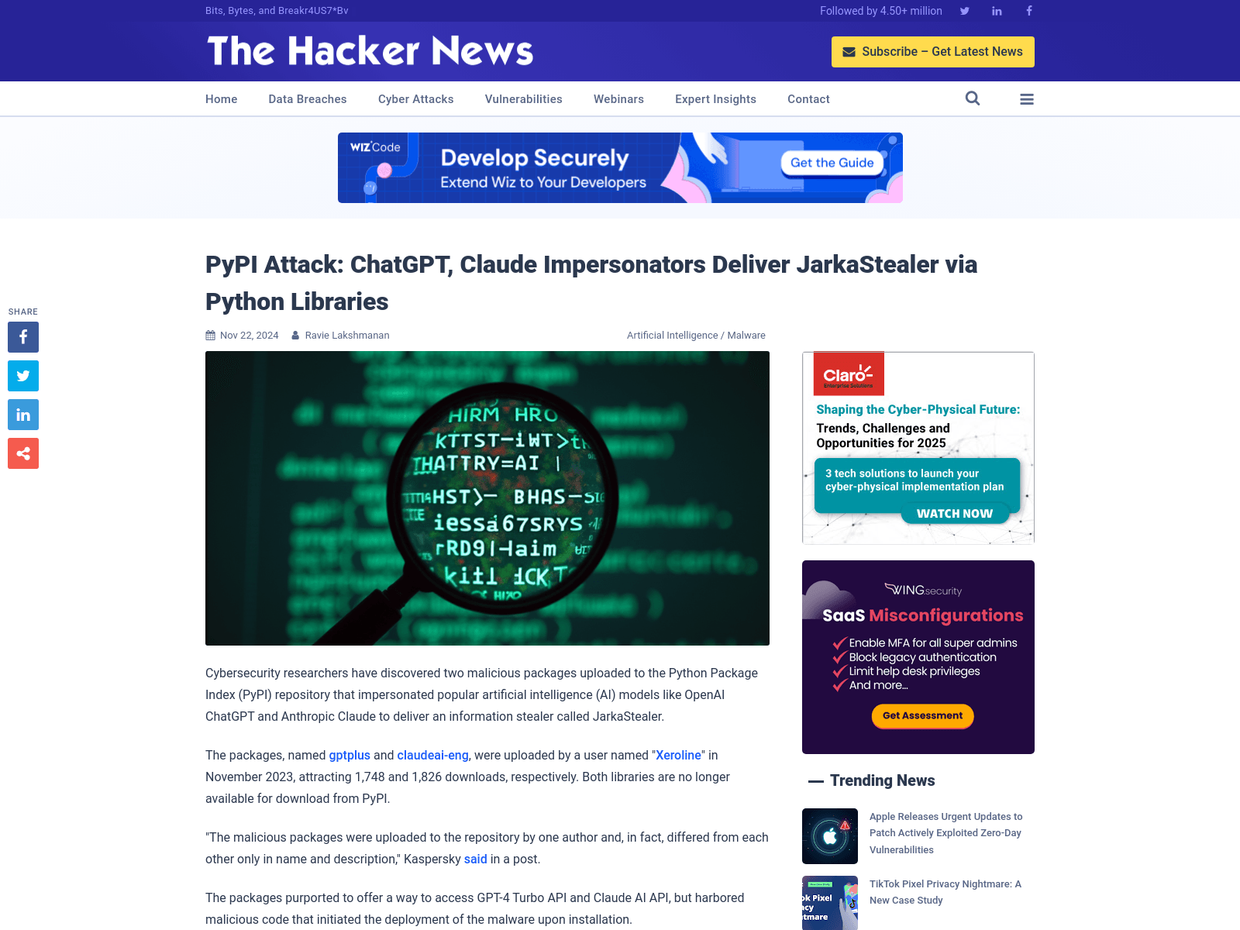Image resolution: width=1240 pixels, height=930 pixels.
Task: Open Cyber Attacks menu item
Action: coord(416,99)
